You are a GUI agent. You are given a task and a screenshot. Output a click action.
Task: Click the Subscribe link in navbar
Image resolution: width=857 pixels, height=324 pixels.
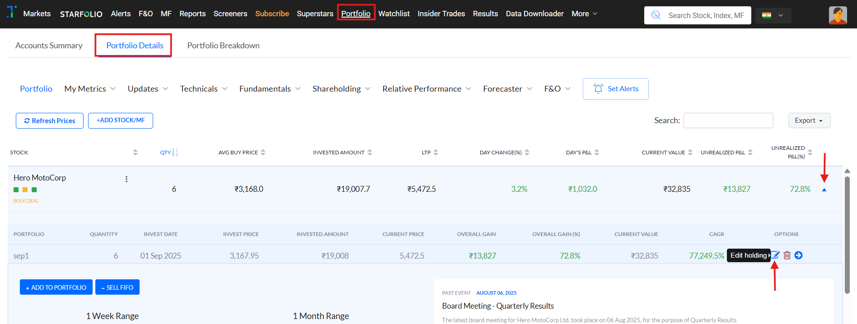click(272, 14)
